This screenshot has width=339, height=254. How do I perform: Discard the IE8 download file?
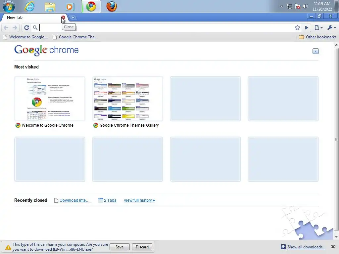[142, 247]
